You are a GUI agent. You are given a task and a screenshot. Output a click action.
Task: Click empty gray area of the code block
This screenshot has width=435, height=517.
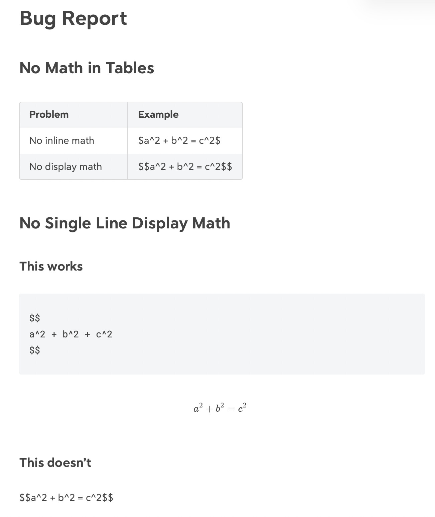pyautogui.click(x=267, y=334)
